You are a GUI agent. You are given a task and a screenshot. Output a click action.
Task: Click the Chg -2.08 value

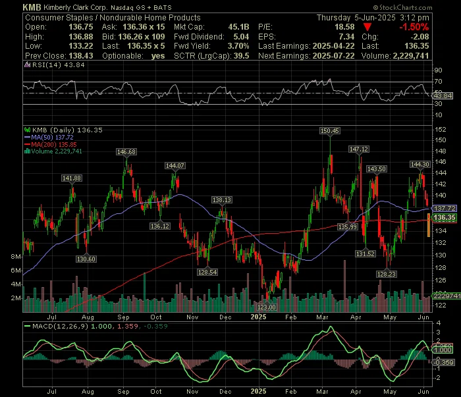point(420,37)
